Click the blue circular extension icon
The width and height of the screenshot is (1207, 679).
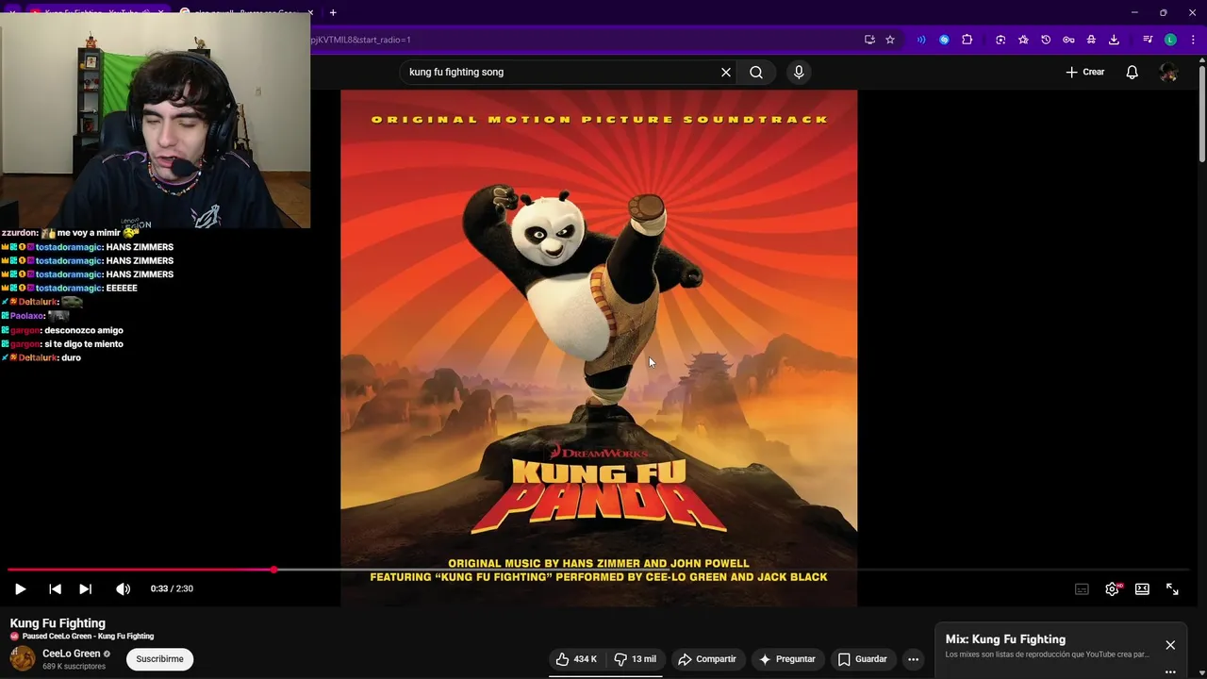click(x=944, y=40)
